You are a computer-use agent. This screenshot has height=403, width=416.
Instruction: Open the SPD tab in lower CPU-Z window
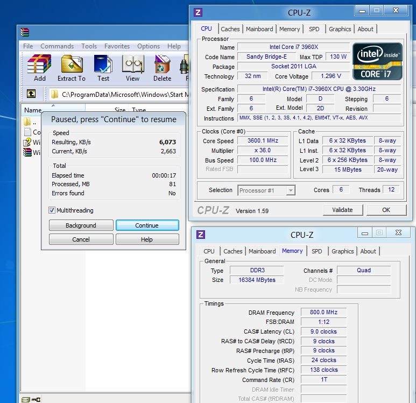pyautogui.click(x=316, y=251)
